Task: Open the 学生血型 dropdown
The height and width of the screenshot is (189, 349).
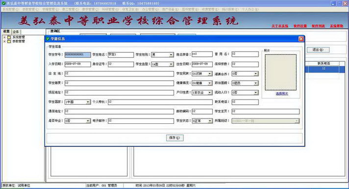Action: pos(171,64)
